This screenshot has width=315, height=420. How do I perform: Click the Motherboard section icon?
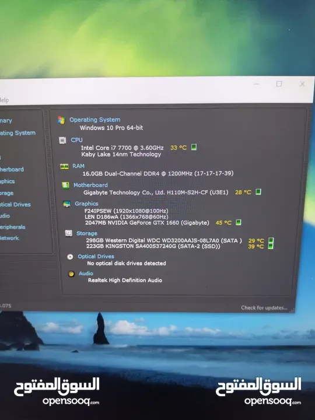point(65,185)
